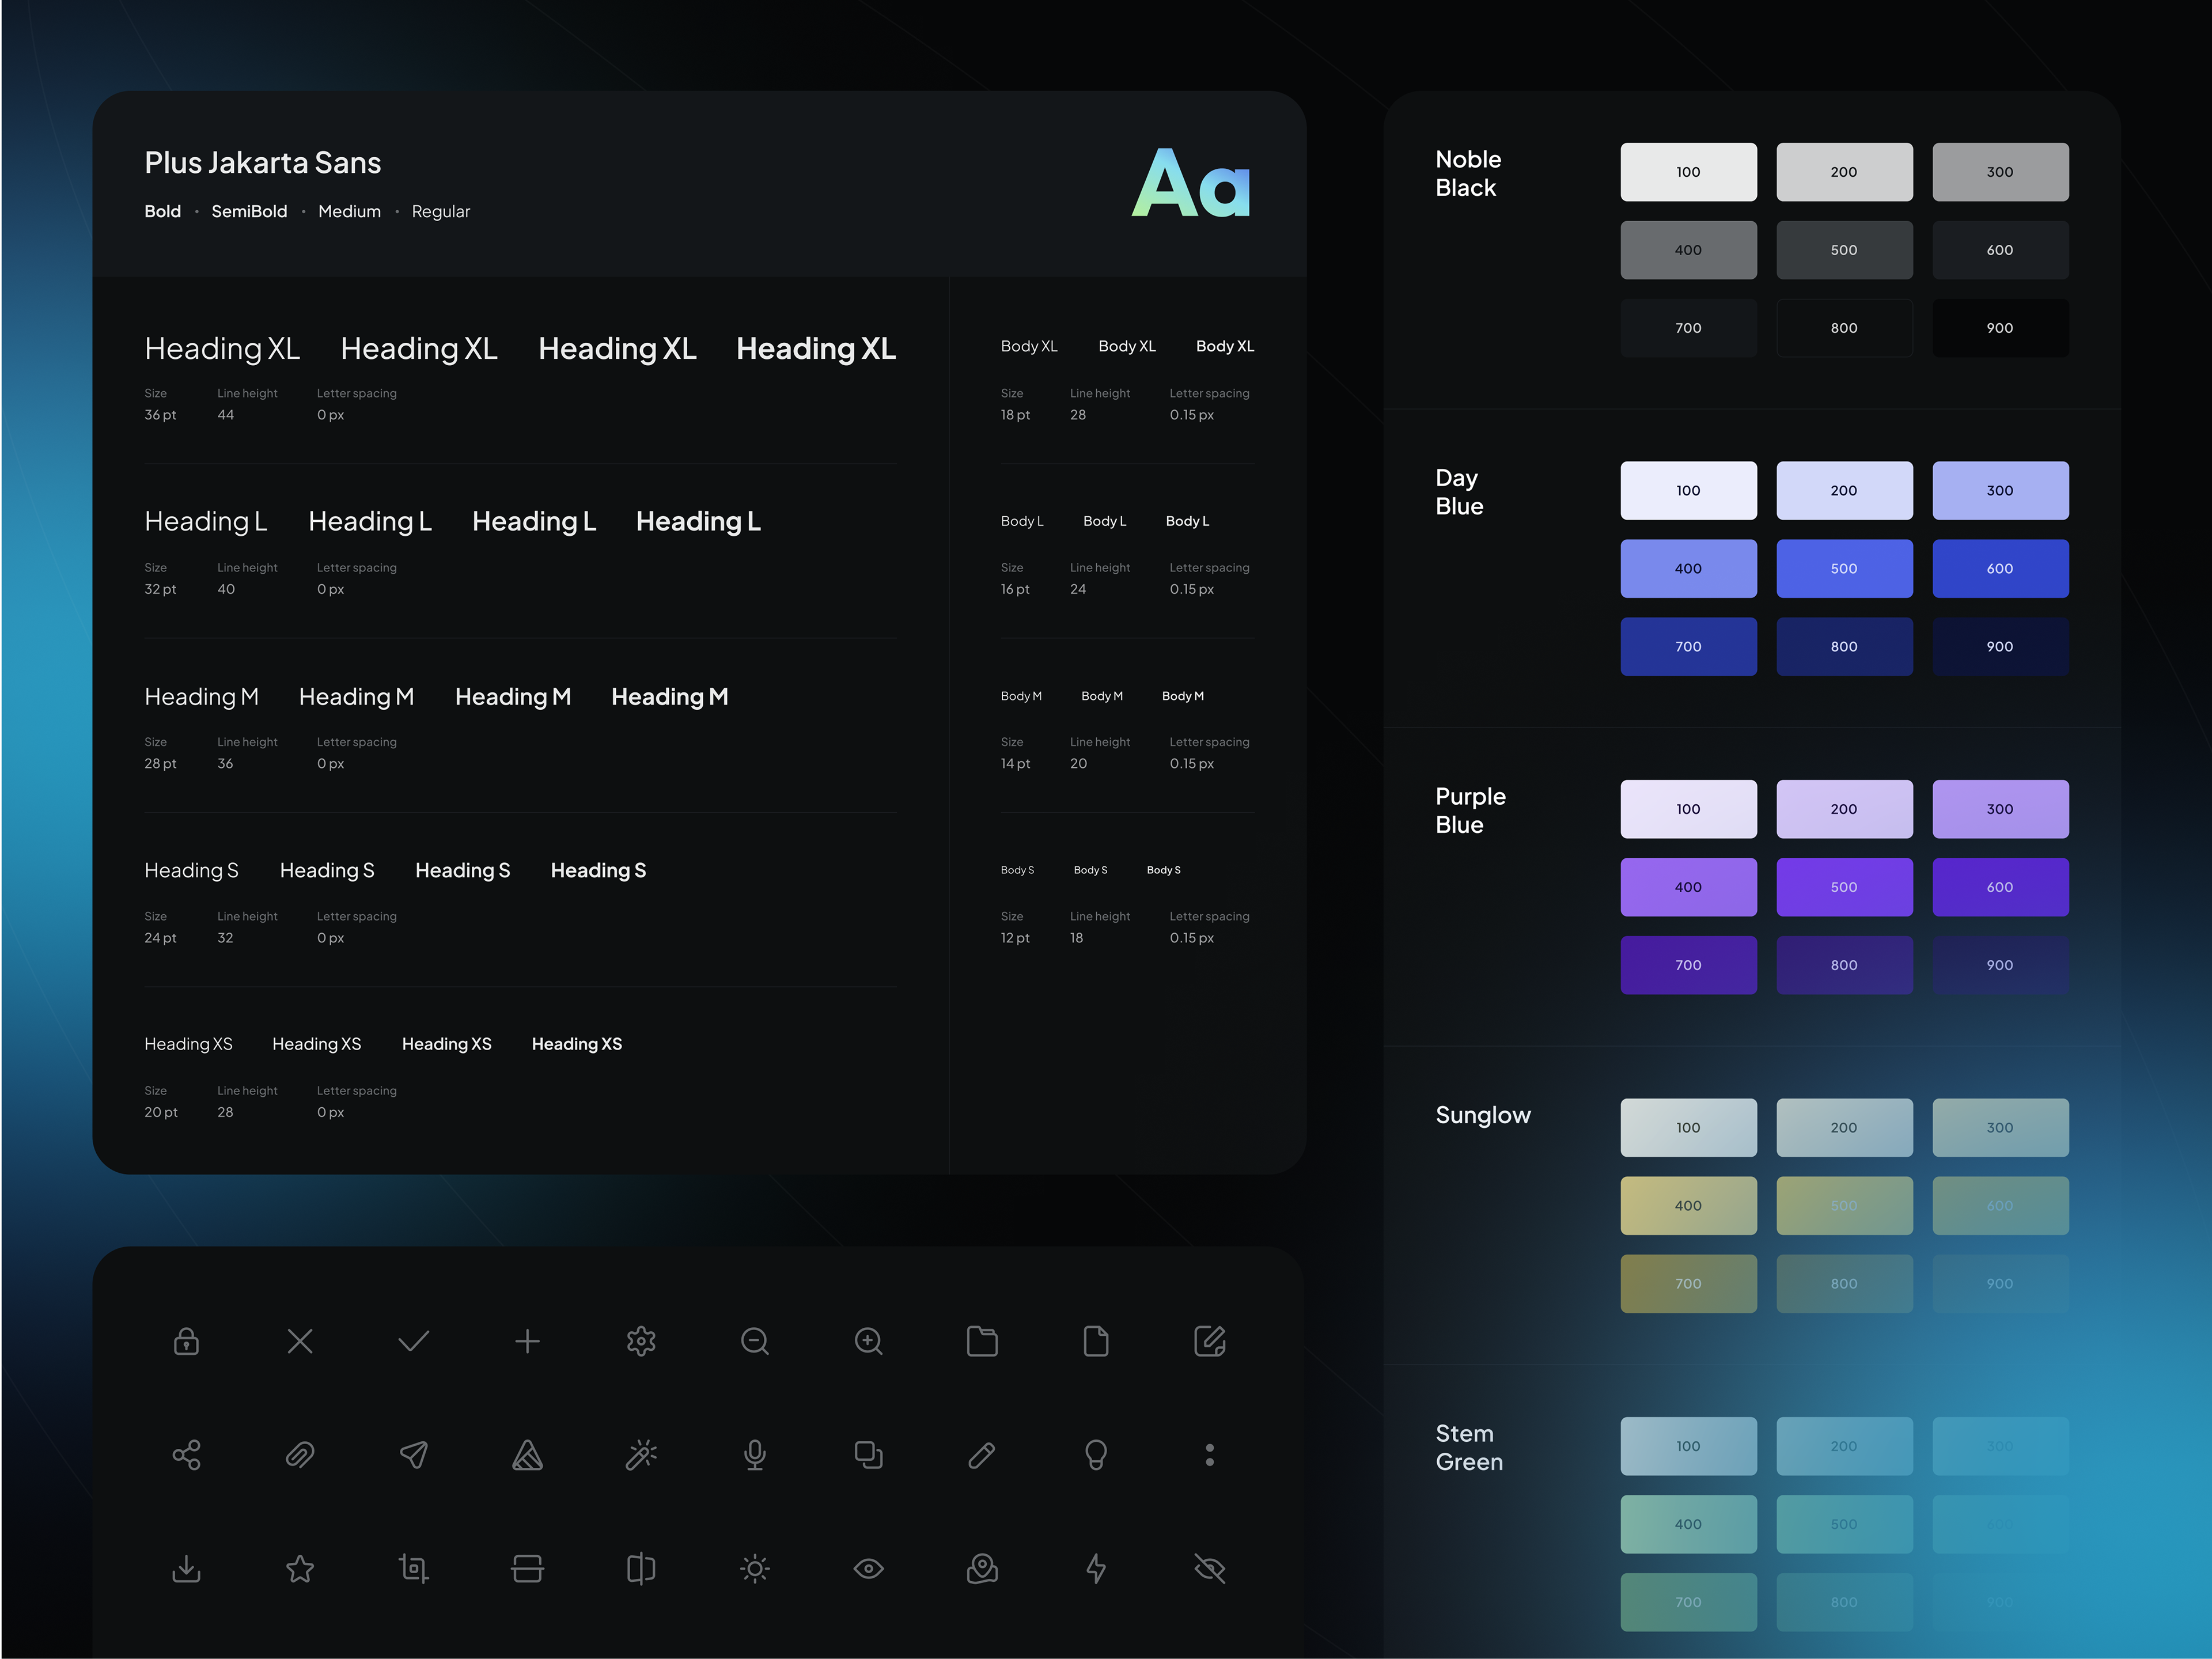Click the magic wand icon
This screenshot has height=1659, width=2212.
click(641, 1454)
